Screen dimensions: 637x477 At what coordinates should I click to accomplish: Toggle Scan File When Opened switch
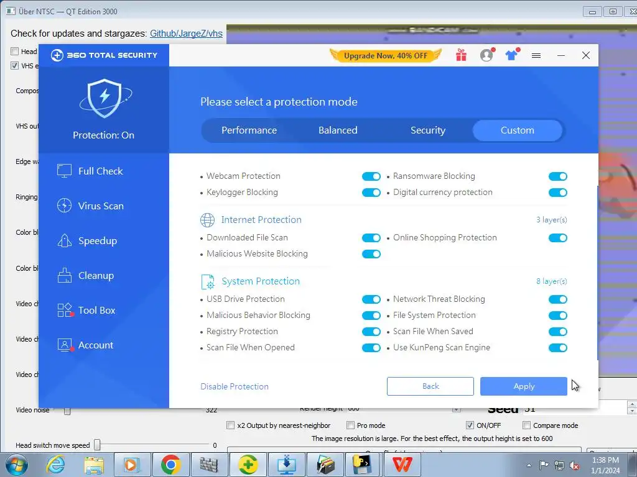pos(371,348)
